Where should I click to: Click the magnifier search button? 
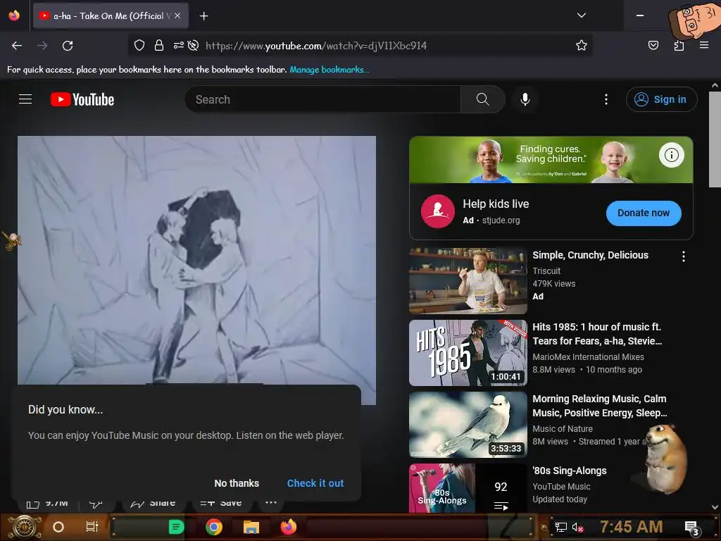(x=483, y=99)
